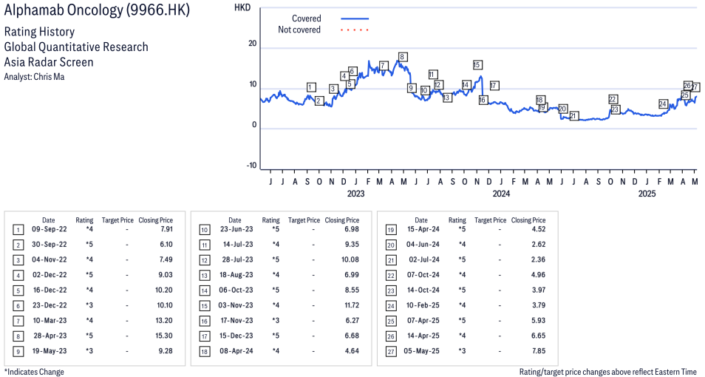Click closing price 4.64

click(352, 351)
